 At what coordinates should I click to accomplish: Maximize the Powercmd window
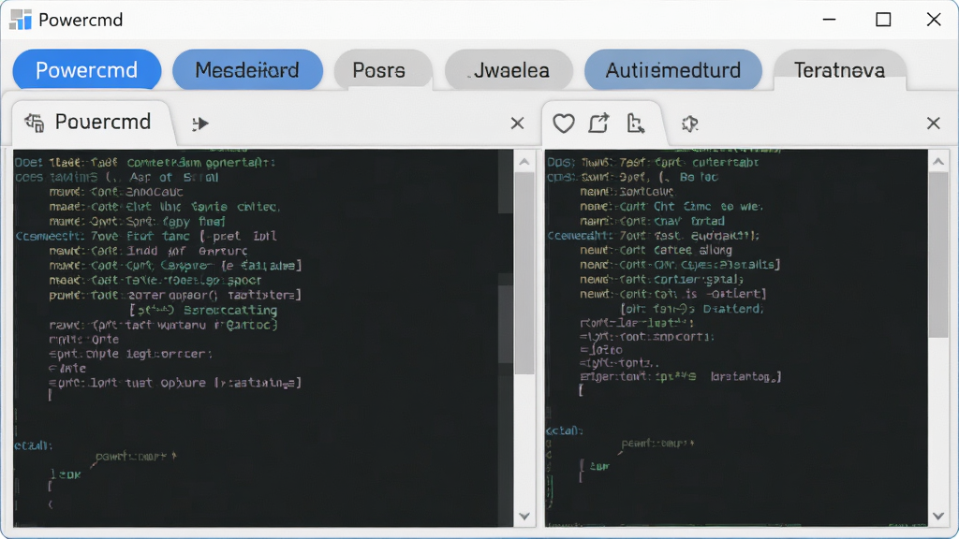click(x=883, y=20)
